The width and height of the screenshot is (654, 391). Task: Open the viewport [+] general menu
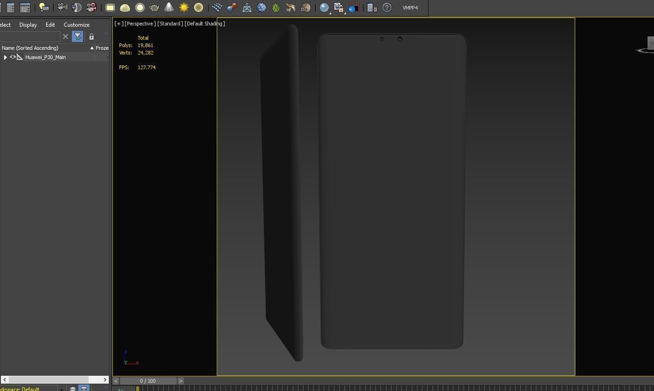tap(119, 24)
